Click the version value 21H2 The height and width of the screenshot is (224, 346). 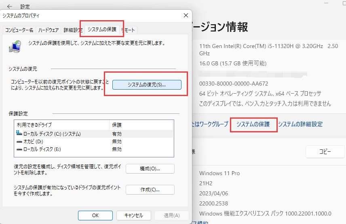206,183
